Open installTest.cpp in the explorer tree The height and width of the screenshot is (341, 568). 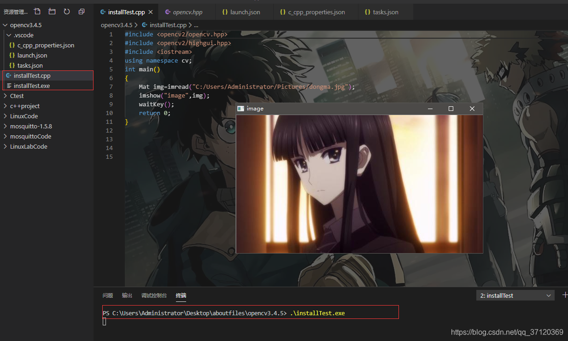pos(32,75)
